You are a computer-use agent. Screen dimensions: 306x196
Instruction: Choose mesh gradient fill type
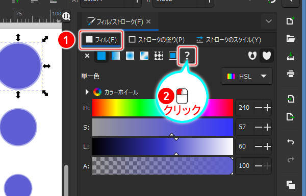coord(144,56)
